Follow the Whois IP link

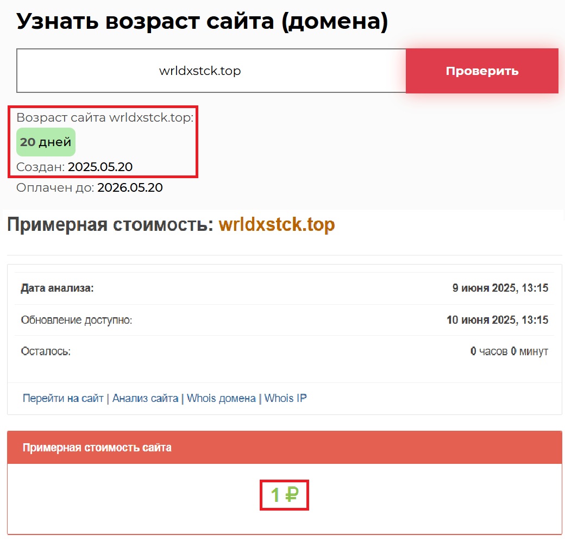(285, 398)
